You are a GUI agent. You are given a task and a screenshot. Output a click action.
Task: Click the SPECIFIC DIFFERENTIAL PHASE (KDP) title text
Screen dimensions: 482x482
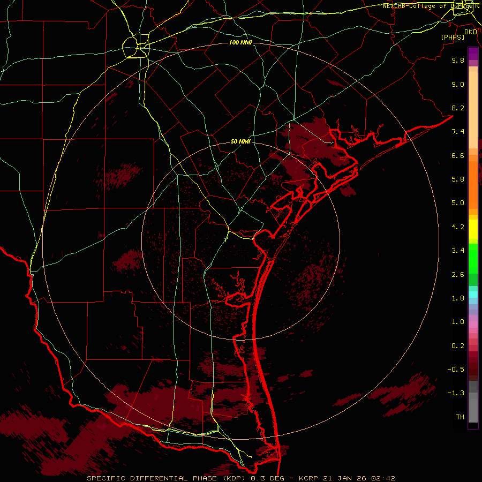[x=168, y=478]
